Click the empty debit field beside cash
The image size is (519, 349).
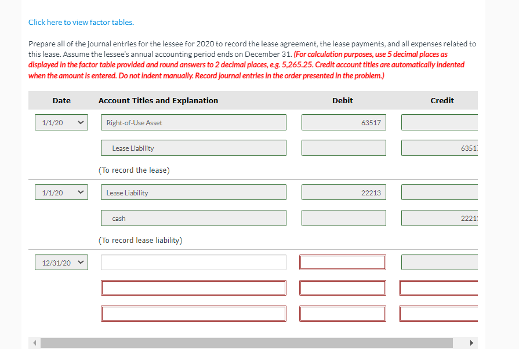point(343,218)
